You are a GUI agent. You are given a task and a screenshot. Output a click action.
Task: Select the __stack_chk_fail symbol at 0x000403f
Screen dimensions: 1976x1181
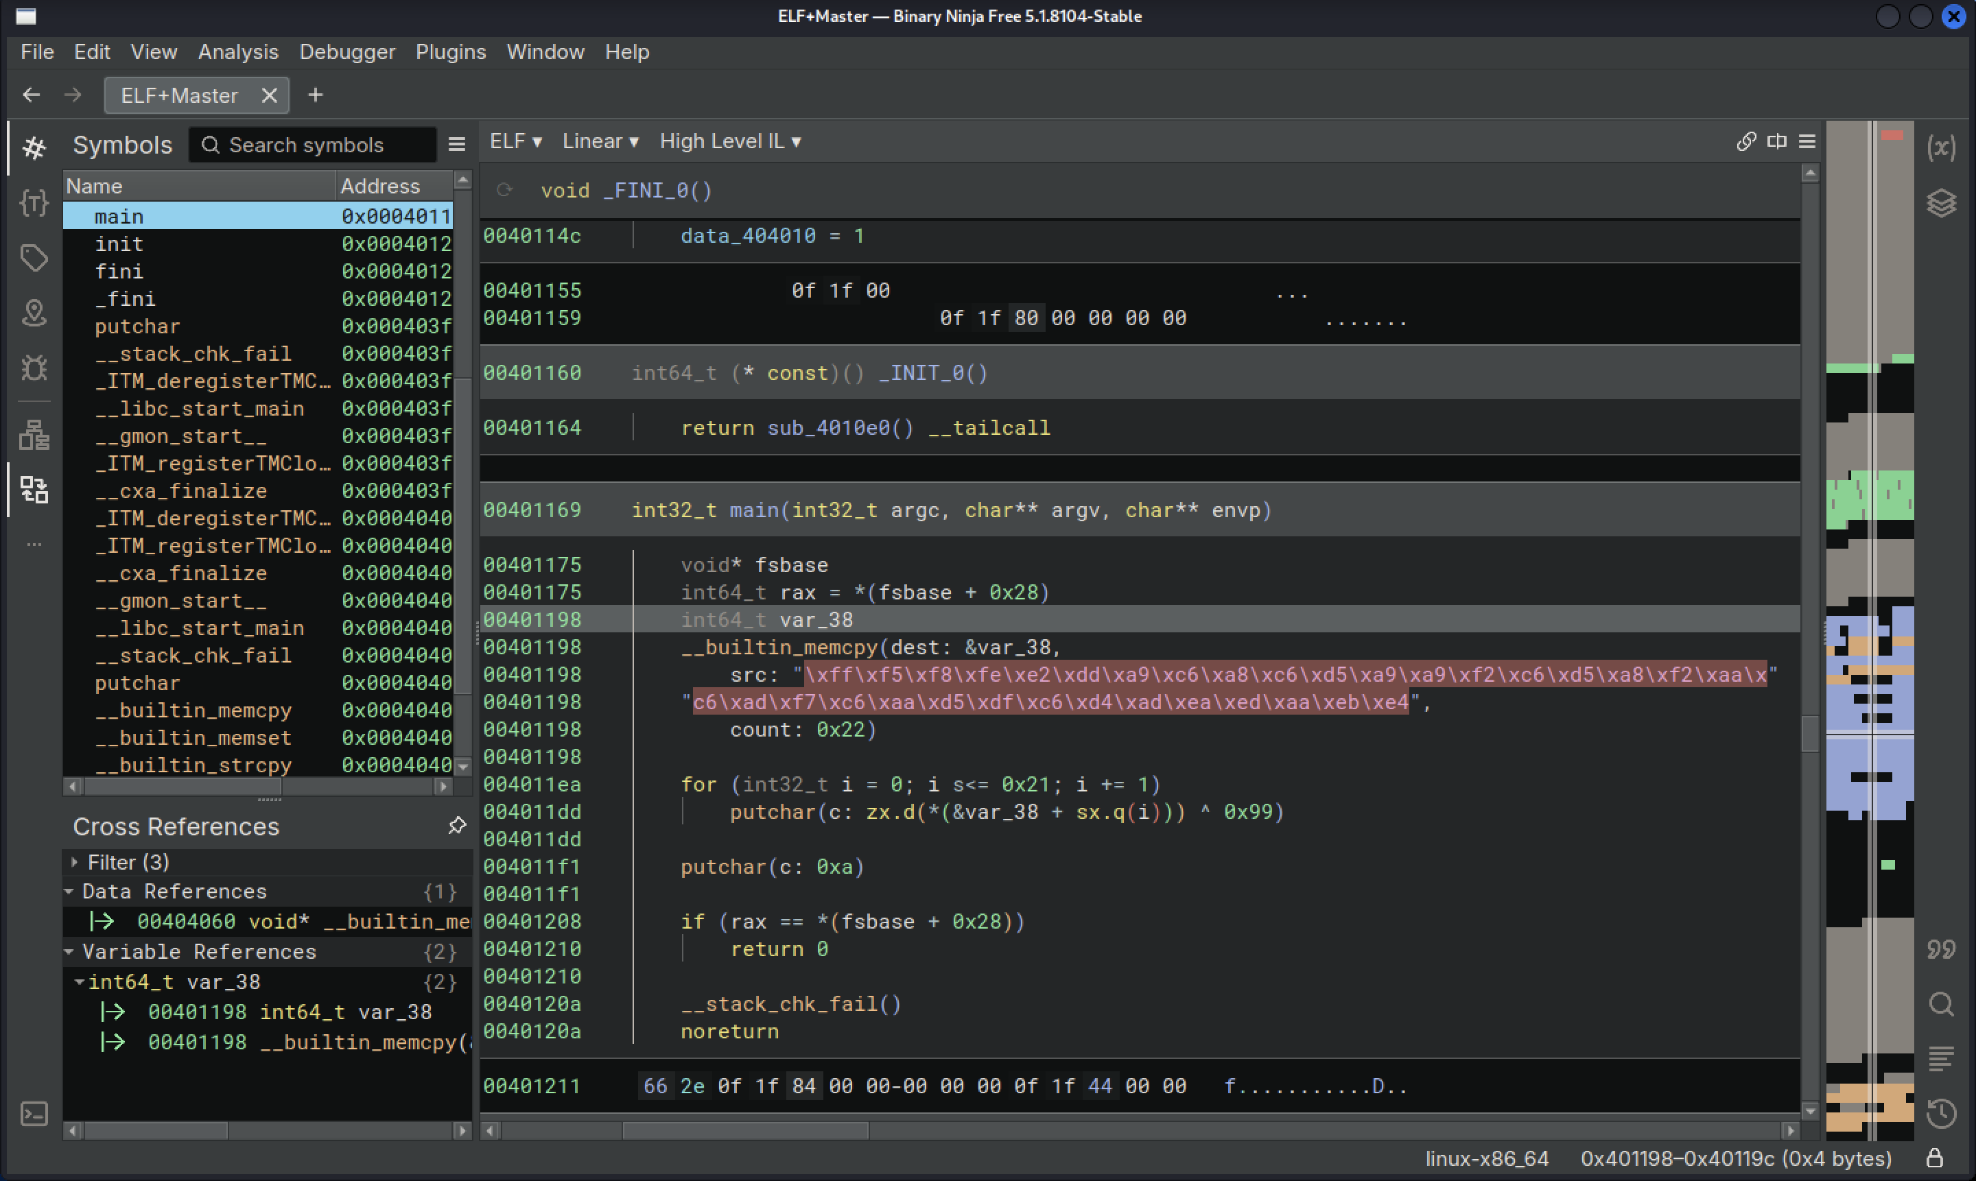point(258,353)
